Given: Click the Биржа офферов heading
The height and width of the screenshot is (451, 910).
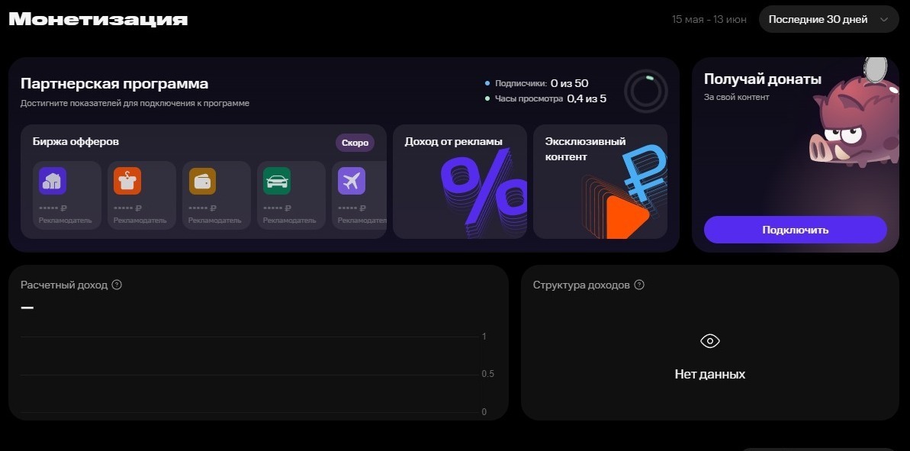Looking at the screenshot, I should [76, 142].
